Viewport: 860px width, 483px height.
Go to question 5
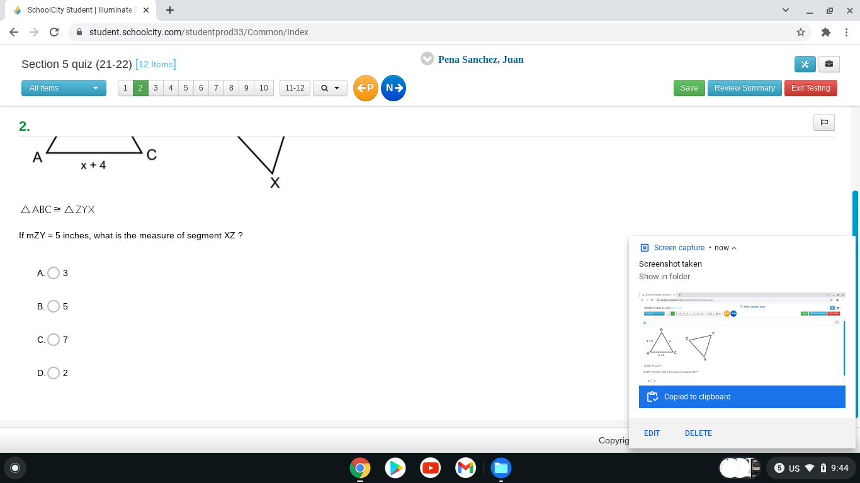point(186,88)
